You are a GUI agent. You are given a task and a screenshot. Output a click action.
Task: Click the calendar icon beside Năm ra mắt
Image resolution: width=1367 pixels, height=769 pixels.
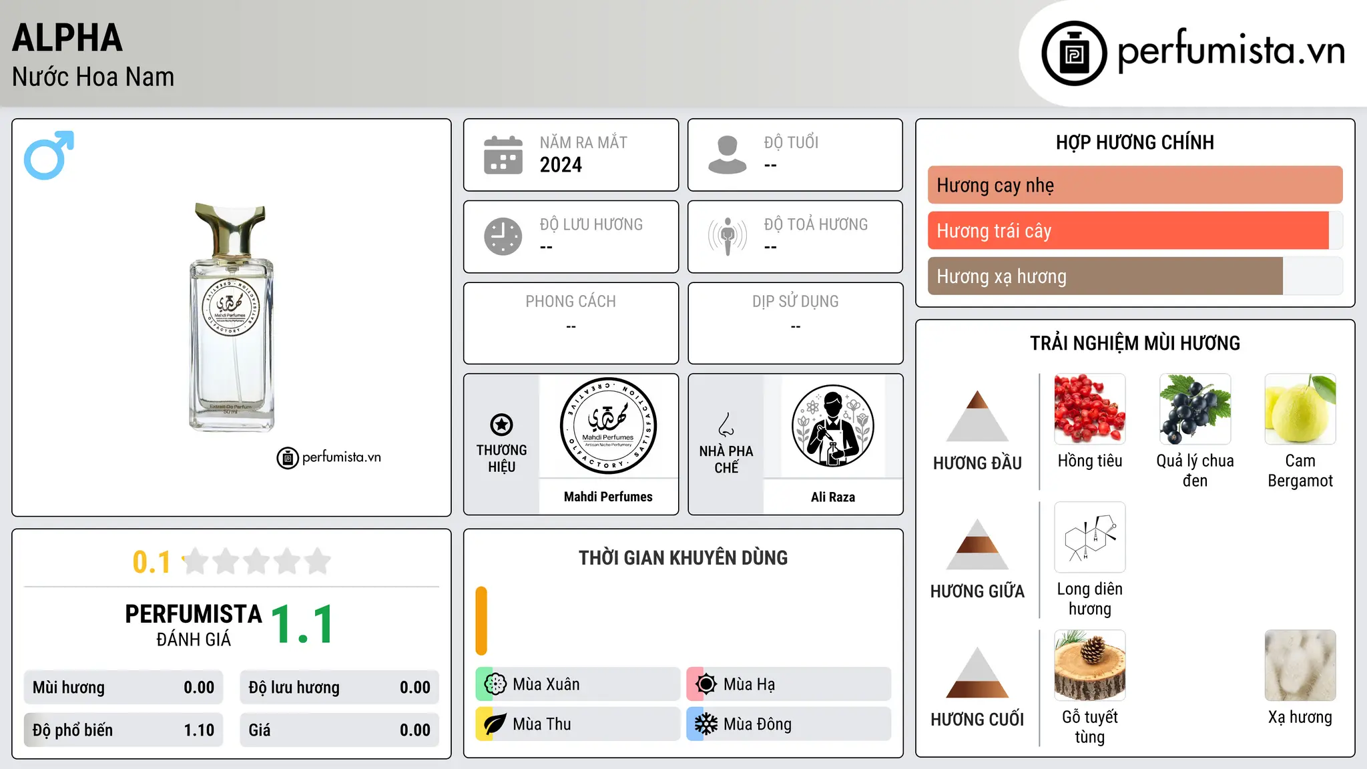(503, 155)
